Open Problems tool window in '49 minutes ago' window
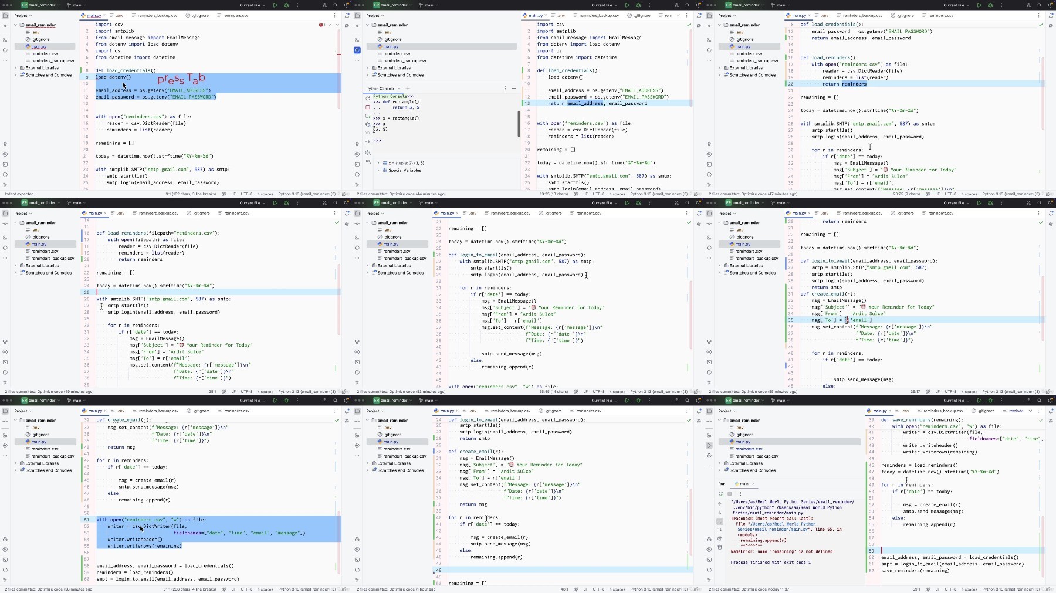The image size is (1056, 593). [5, 372]
